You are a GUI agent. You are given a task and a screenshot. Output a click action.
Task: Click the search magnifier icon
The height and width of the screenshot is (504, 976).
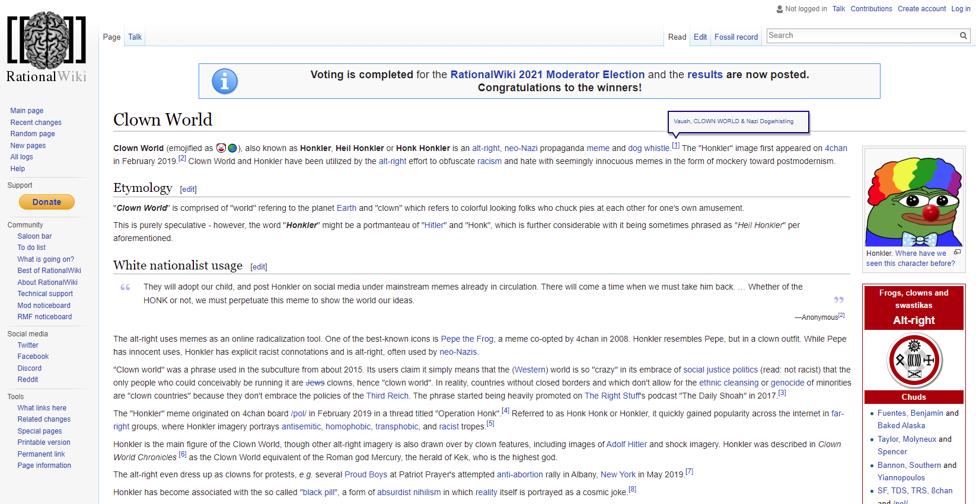click(964, 36)
